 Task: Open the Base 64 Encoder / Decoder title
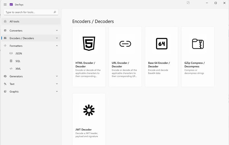click(x=159, y=65)
